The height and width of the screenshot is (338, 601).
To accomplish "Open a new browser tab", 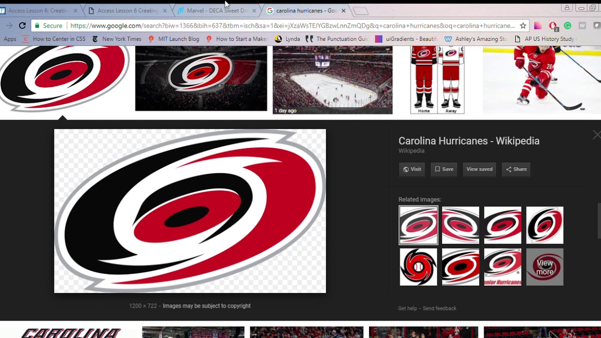I will point(361,11).
